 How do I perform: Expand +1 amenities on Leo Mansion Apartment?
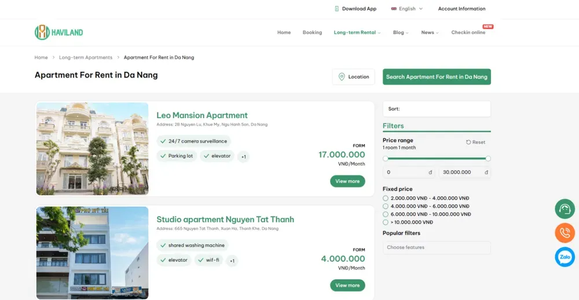tap(243, 156)
